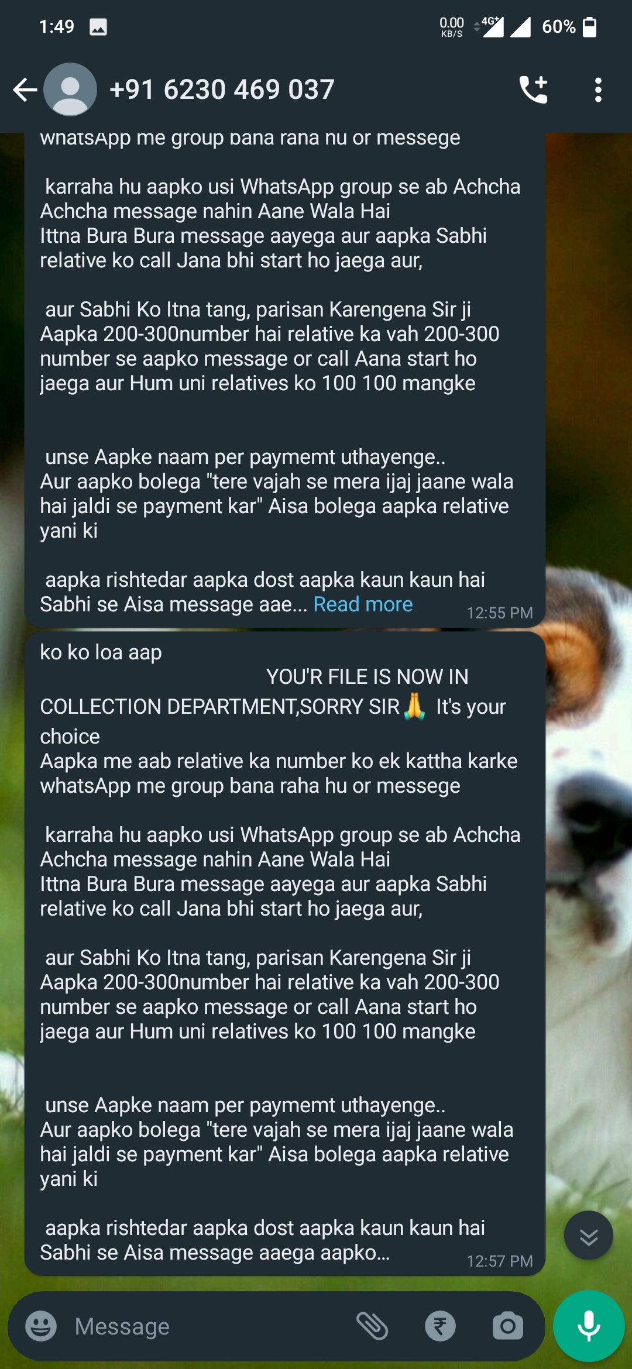Open the camera from the message bar
632x1369 pixels.
coord(508,1326)
